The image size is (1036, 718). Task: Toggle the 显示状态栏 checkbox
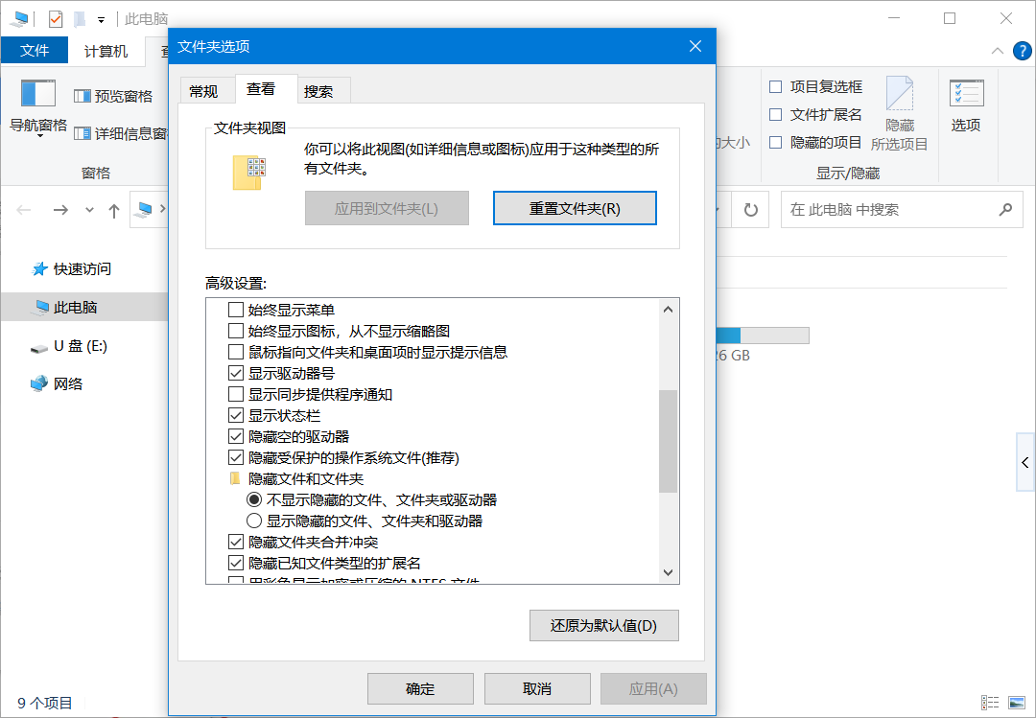pyautogui.click(x=236, y=416)
